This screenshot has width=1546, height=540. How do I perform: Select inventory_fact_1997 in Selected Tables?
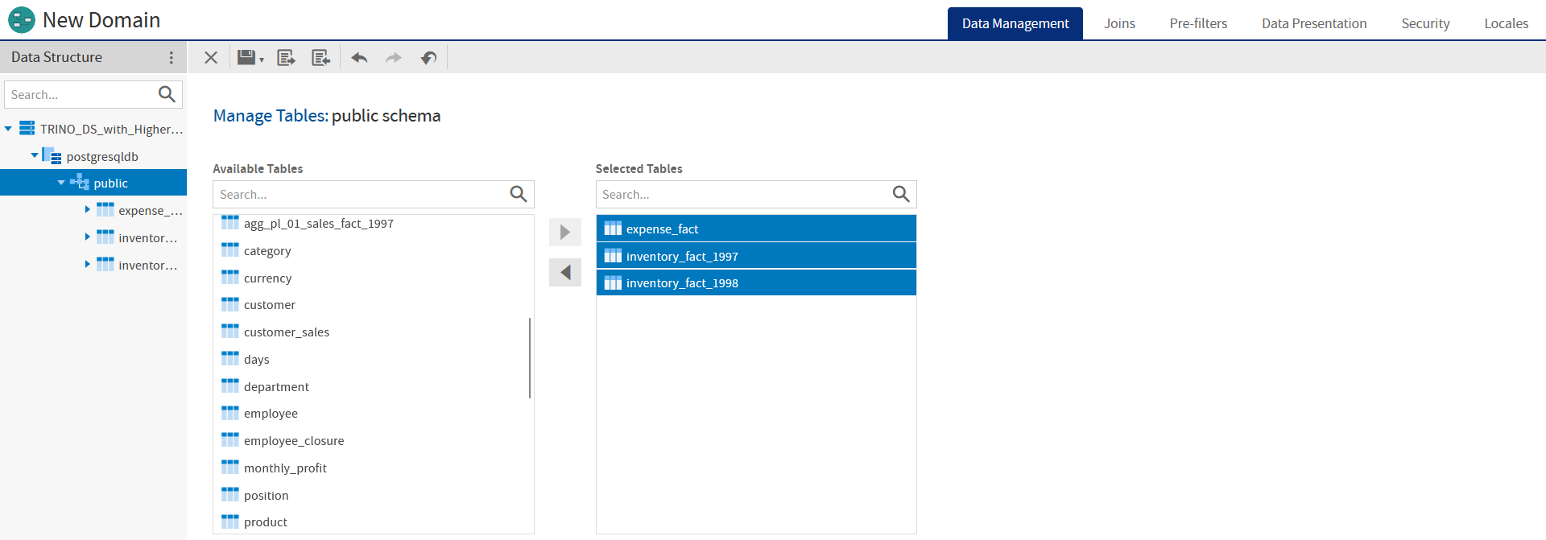coord(756,256)
